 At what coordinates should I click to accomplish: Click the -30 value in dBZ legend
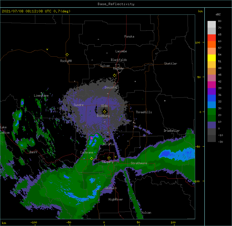click(220, 142)
